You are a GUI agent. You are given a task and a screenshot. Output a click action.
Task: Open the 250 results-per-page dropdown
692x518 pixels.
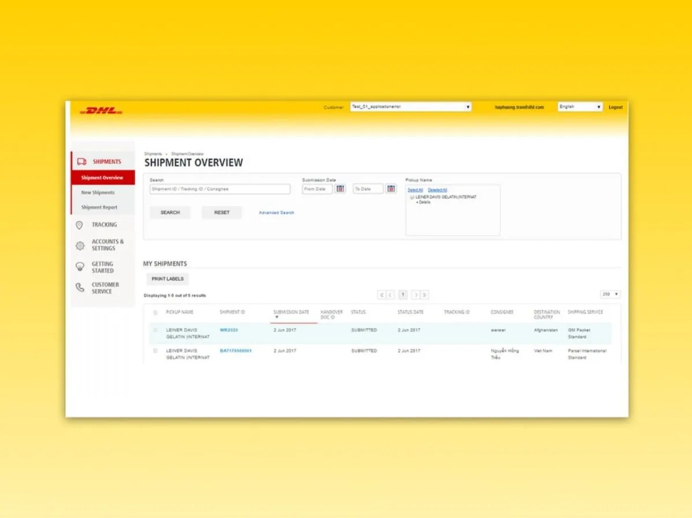click(610, 294)
